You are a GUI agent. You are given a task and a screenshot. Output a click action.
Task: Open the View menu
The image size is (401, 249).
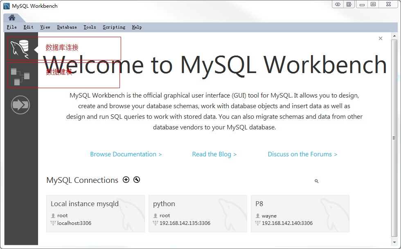click(45, 27)
